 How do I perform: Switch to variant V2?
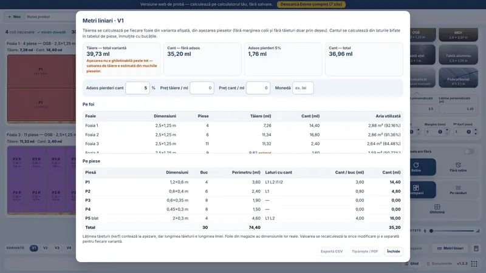(x=45, y=248)
